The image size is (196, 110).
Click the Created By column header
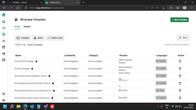(70, 55)
